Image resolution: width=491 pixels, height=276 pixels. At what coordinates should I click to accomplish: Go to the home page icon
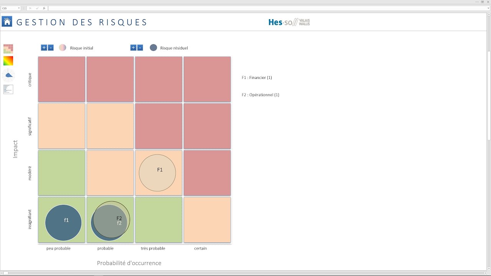coord(7,21)
